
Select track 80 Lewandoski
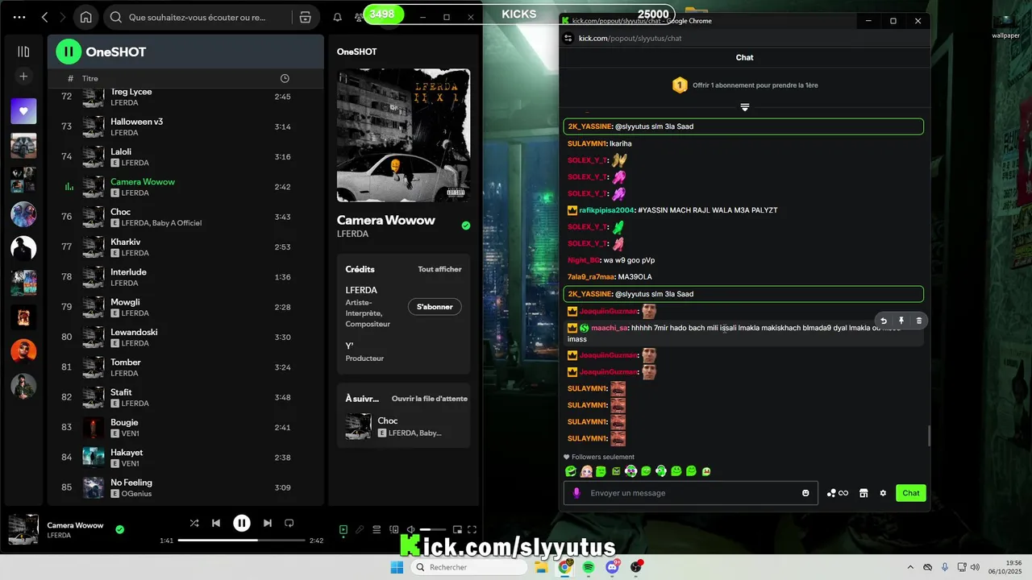185,337
